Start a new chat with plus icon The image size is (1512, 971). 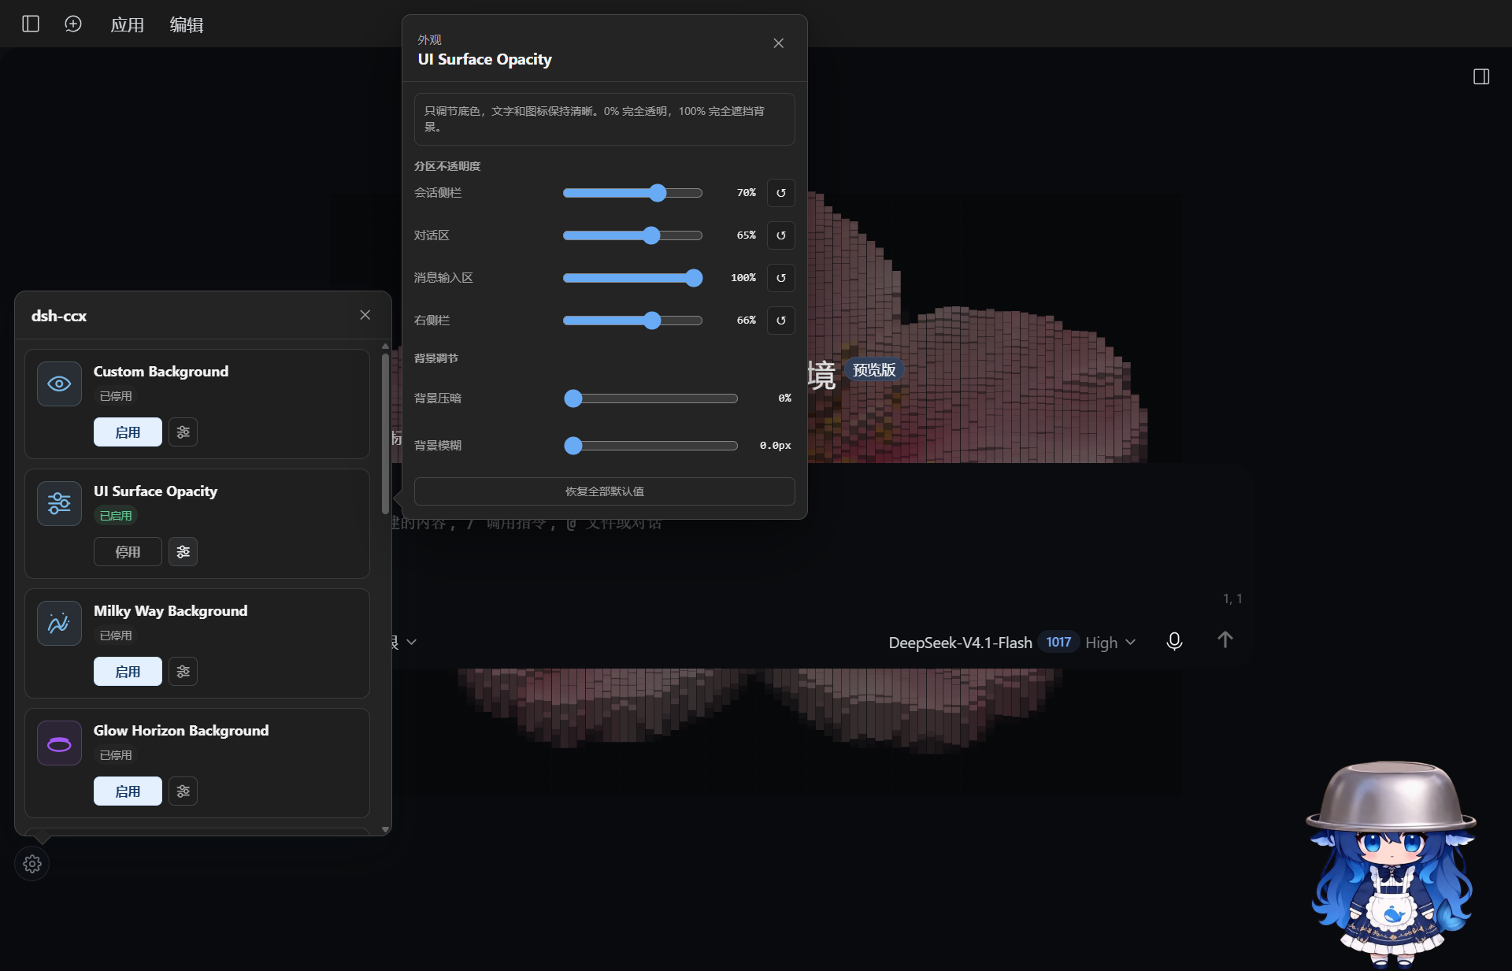tap(73, 24)
